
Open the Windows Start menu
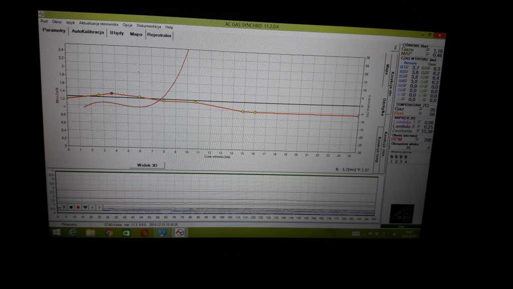click(x=57, y=232)
